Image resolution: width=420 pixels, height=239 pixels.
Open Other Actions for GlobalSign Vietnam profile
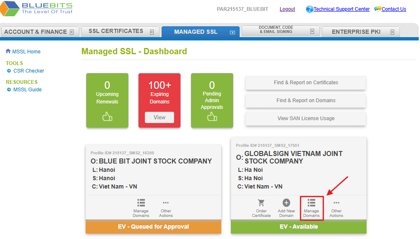(336, 207)
